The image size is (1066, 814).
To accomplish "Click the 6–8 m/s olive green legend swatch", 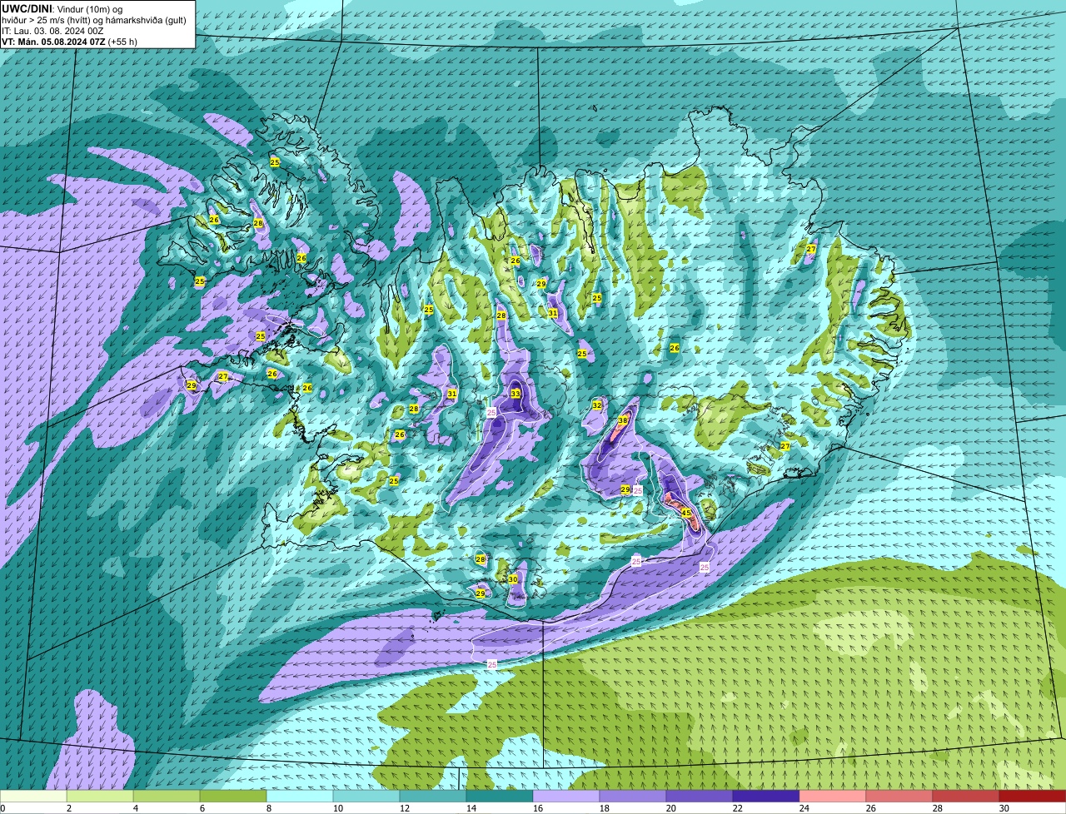I will 233,797.
